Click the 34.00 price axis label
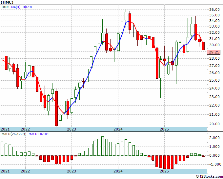This screenshot has height=179, width=223. tap(214, 21)
